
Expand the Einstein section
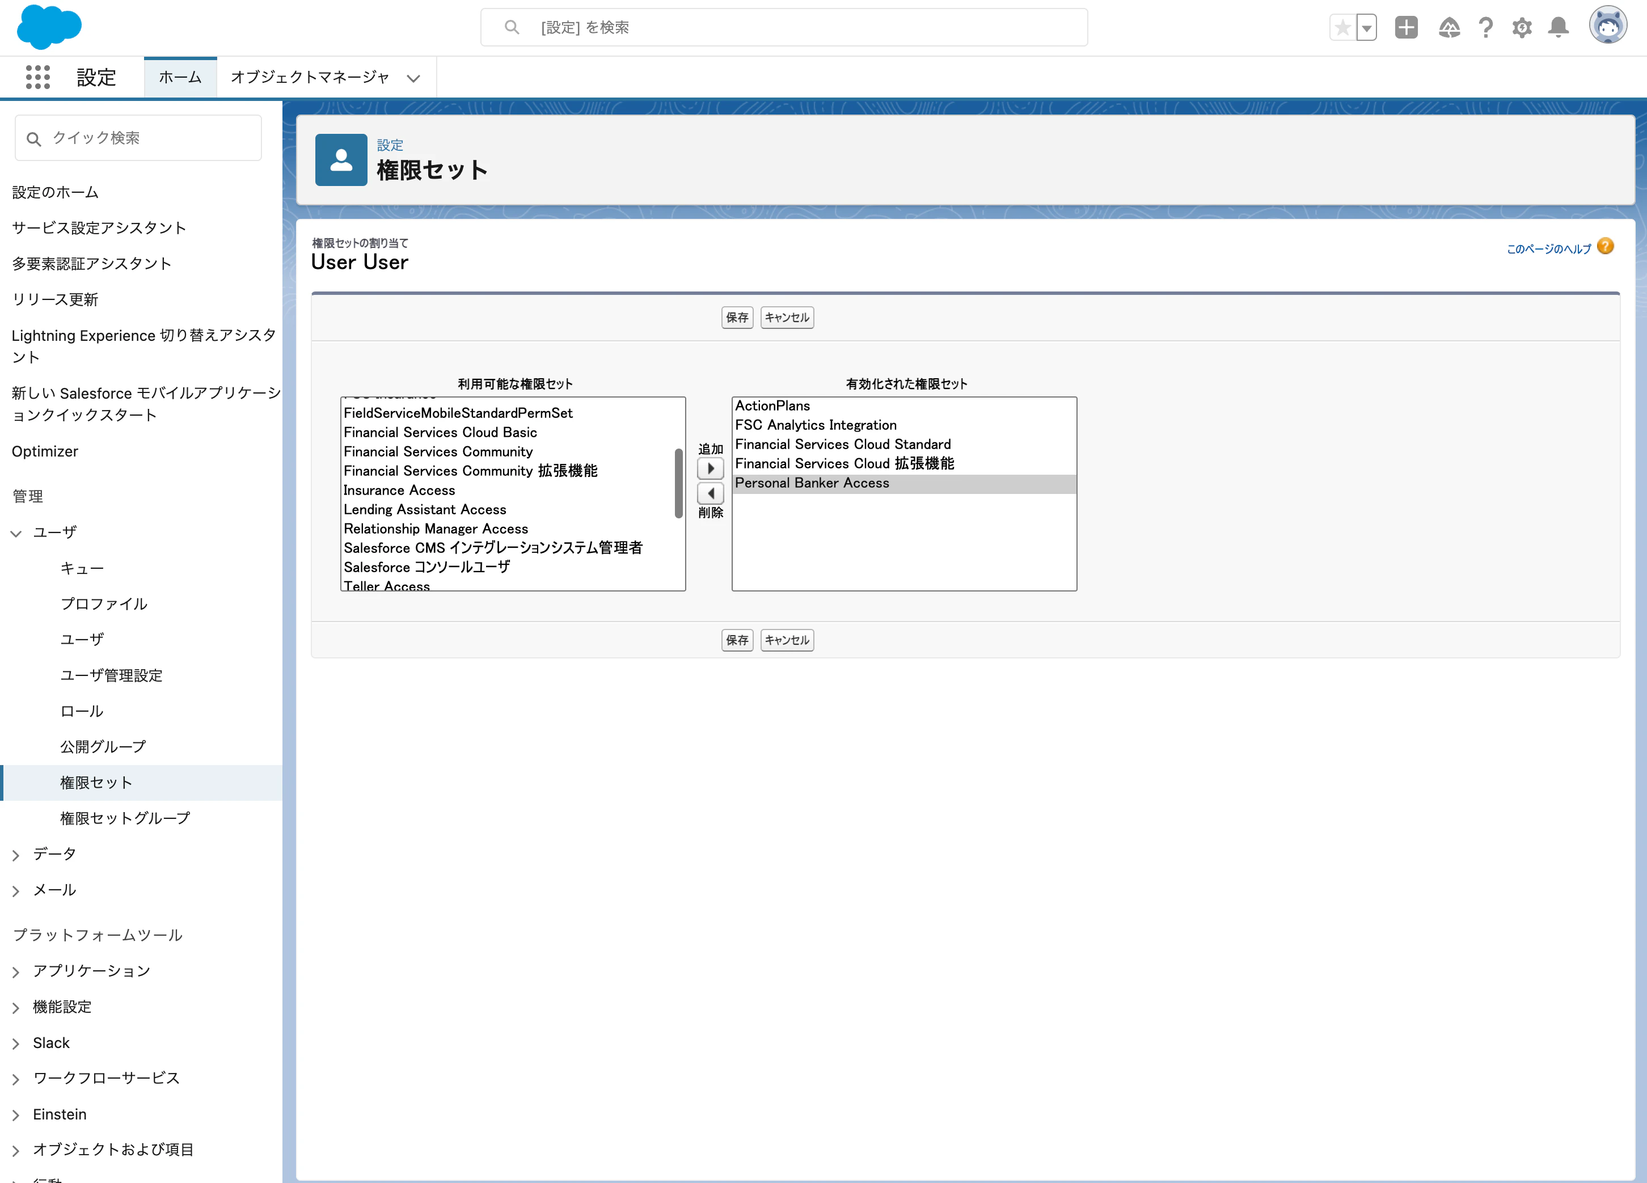(16, 1116)
